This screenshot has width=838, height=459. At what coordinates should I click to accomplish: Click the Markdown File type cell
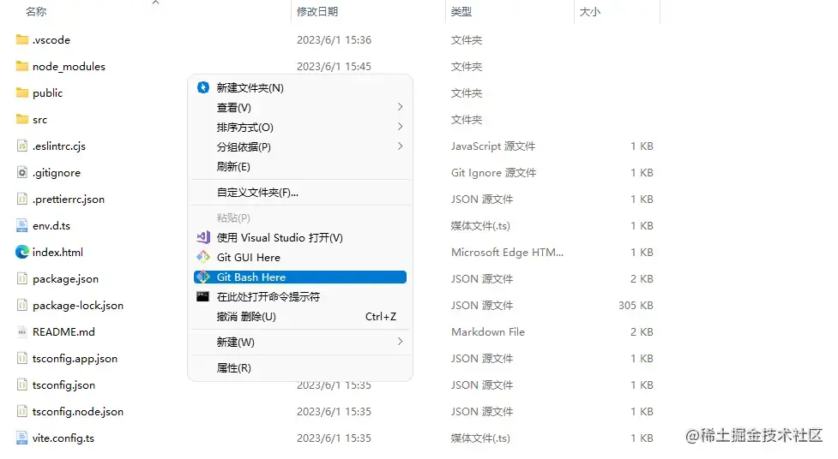pos(488,332)
